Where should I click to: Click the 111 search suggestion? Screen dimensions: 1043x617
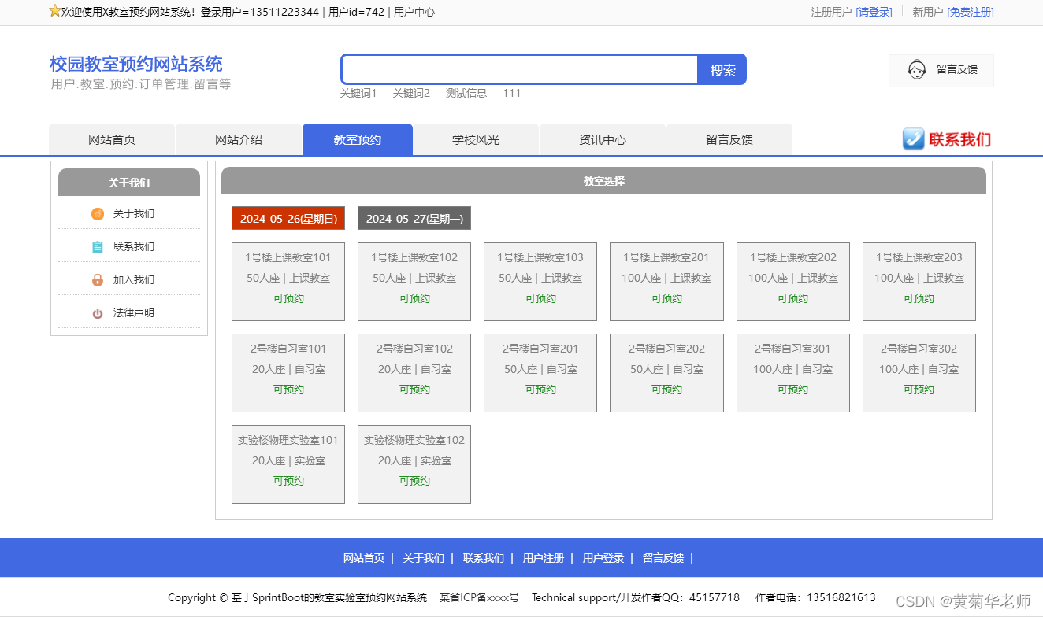click(x=512, y=93)
